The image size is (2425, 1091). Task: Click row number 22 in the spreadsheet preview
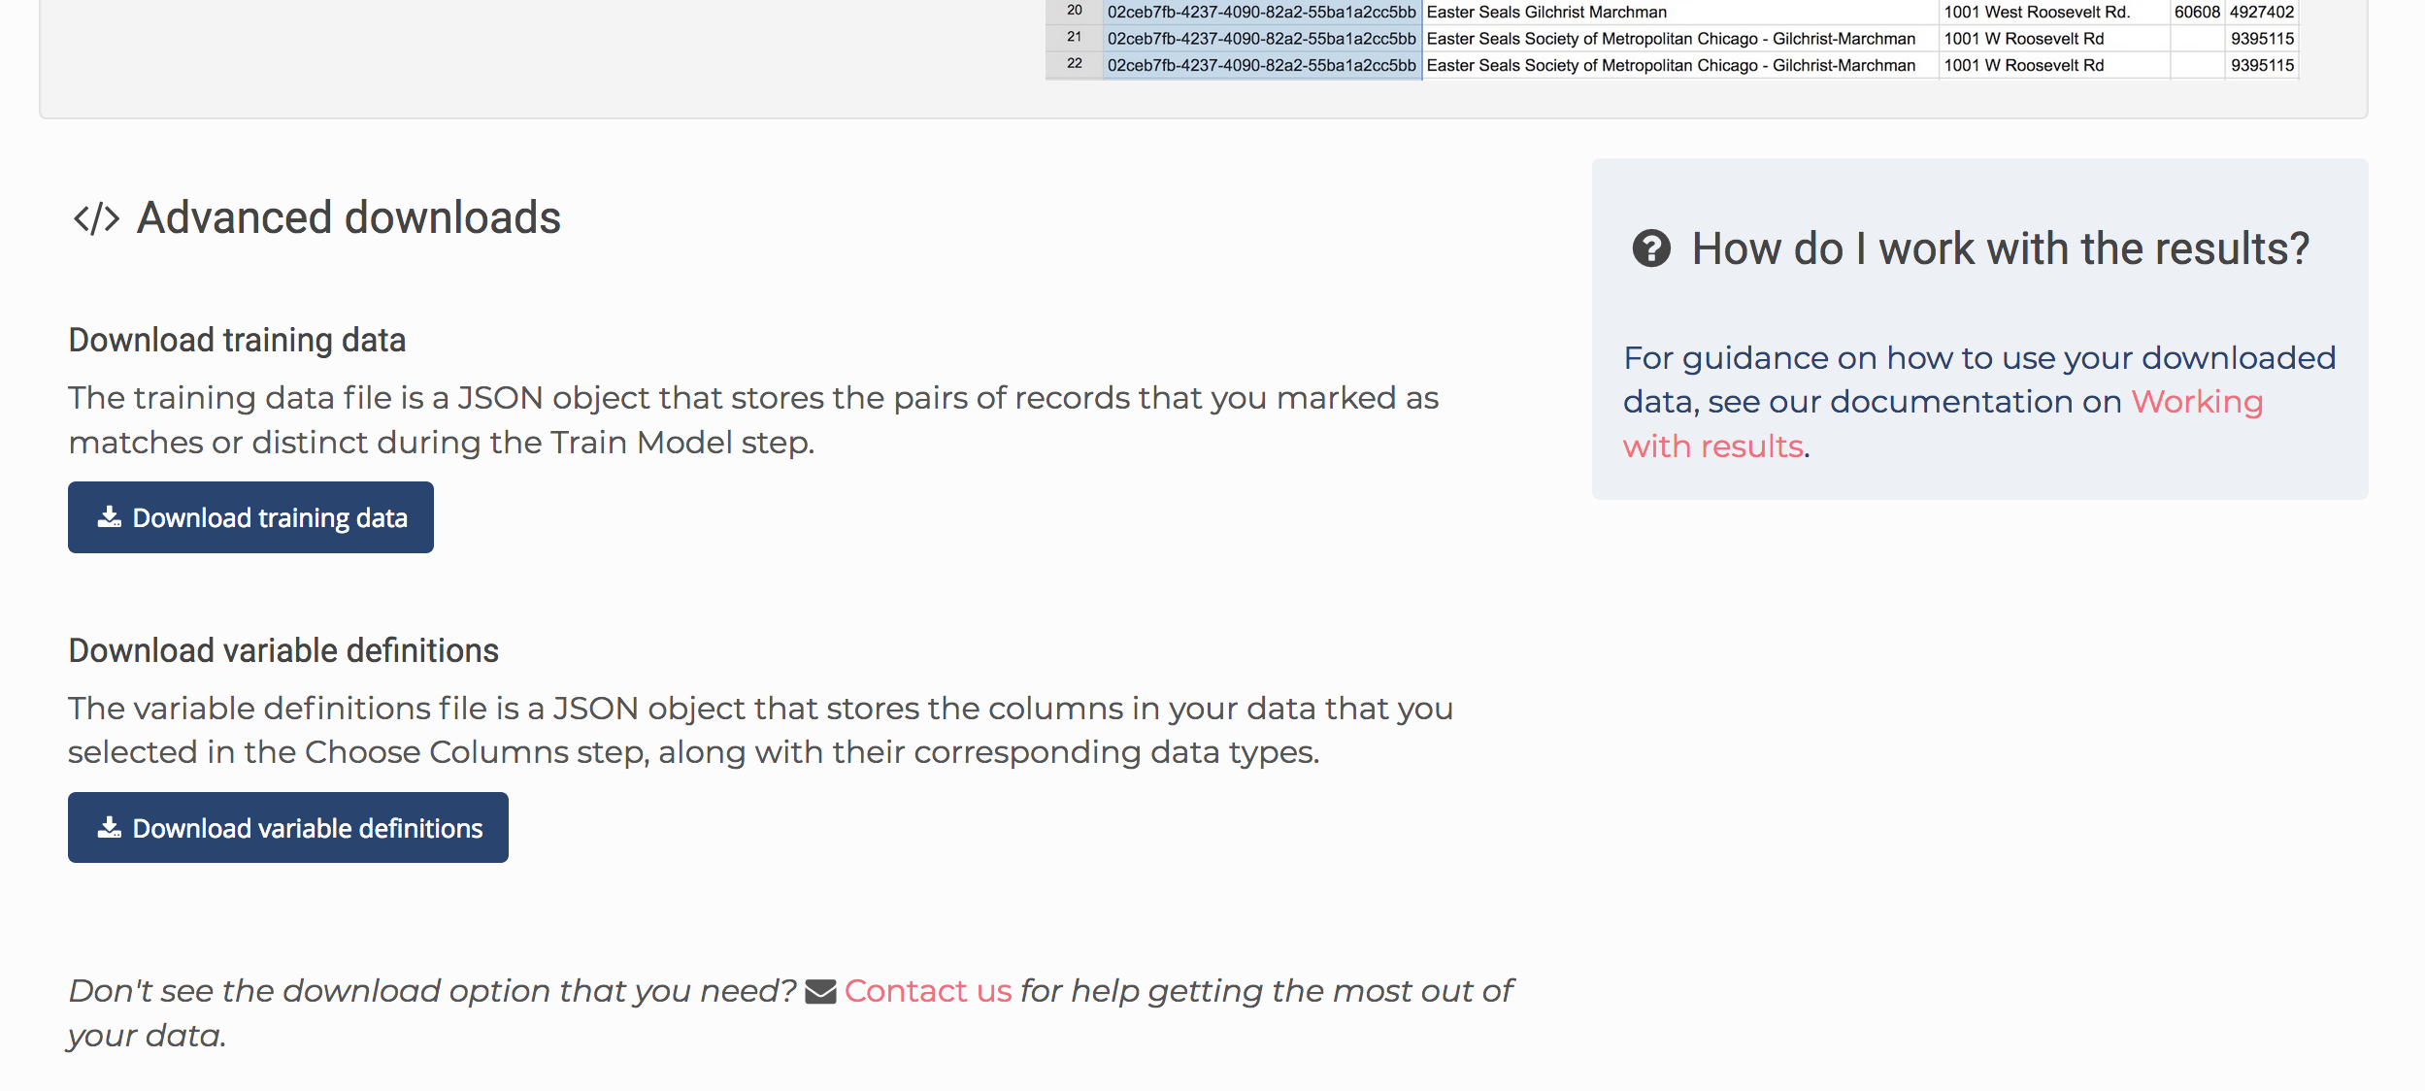tap(1074, 64)
